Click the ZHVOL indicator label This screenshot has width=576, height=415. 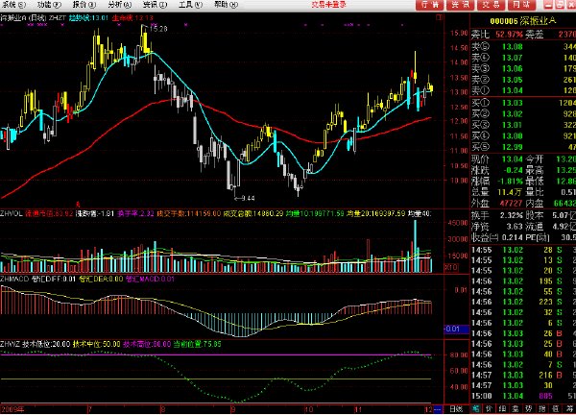pyautogui.click(x=12, y=213)
